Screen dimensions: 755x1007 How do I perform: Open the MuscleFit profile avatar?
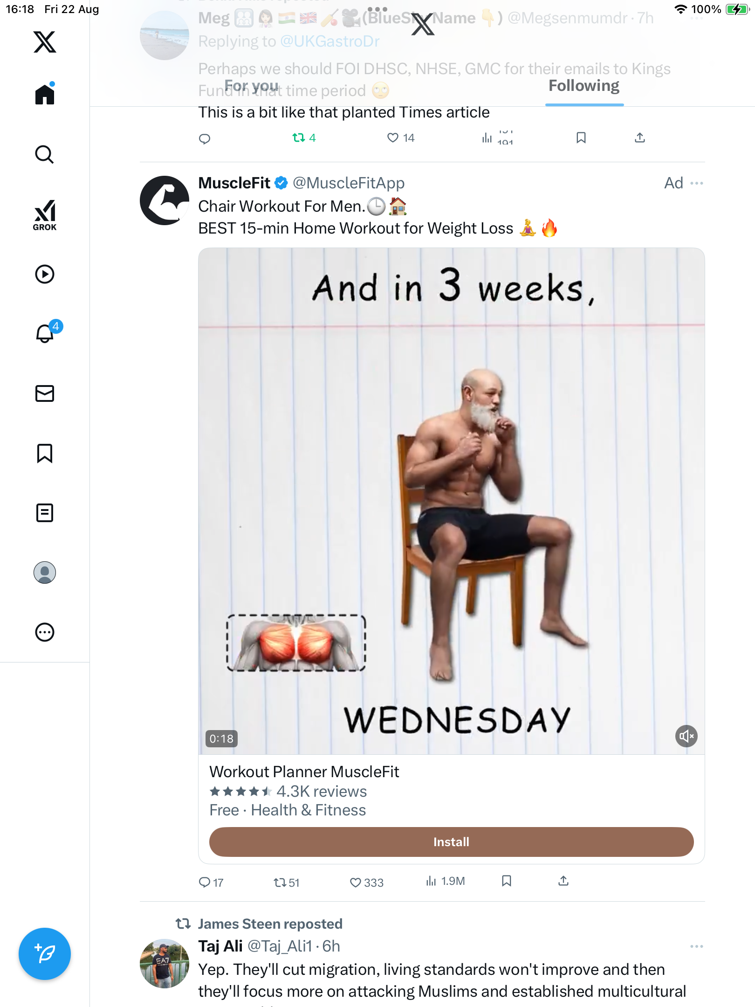point(165,200)
